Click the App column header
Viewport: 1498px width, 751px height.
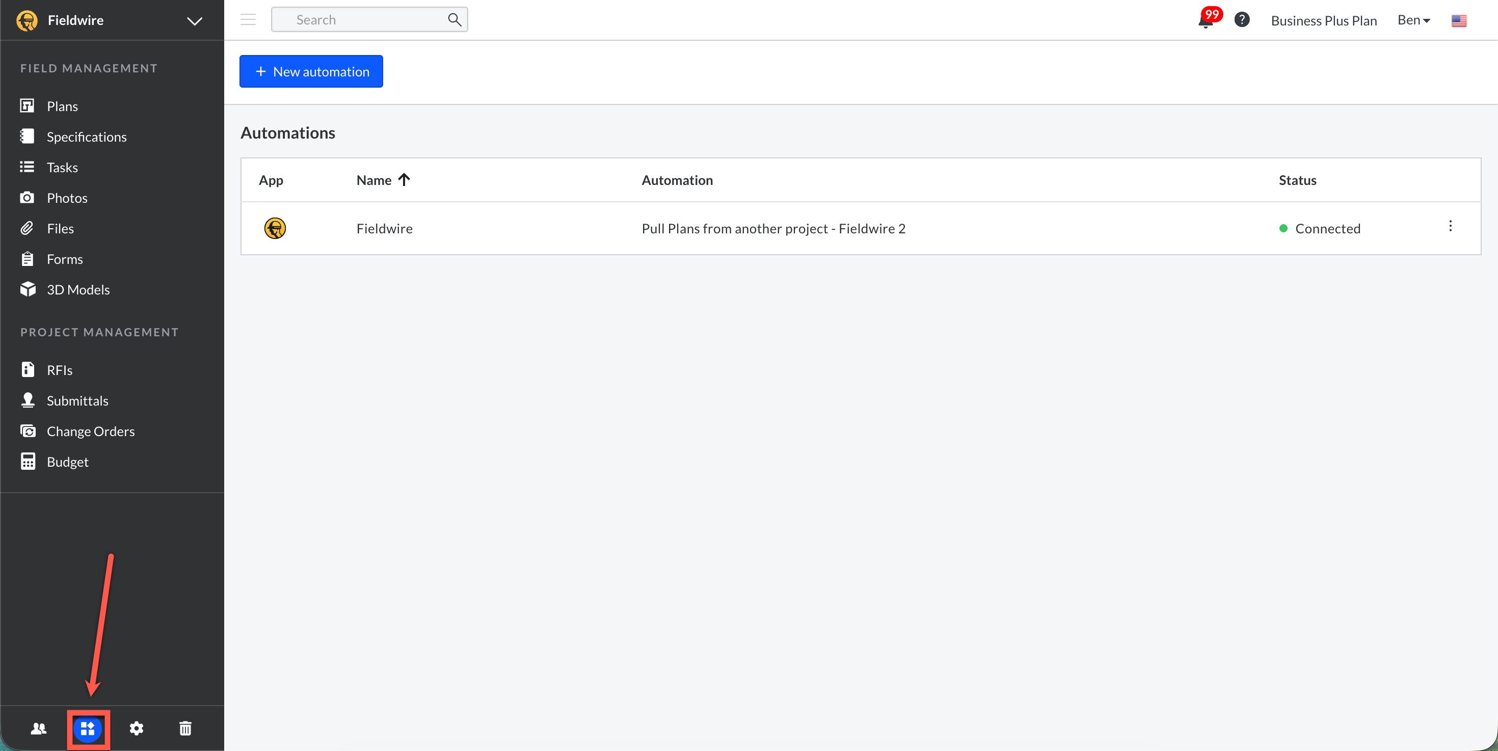coord(271,180)
